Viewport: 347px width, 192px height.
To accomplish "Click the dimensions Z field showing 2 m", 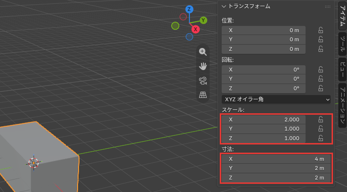I will click(276, 178).
